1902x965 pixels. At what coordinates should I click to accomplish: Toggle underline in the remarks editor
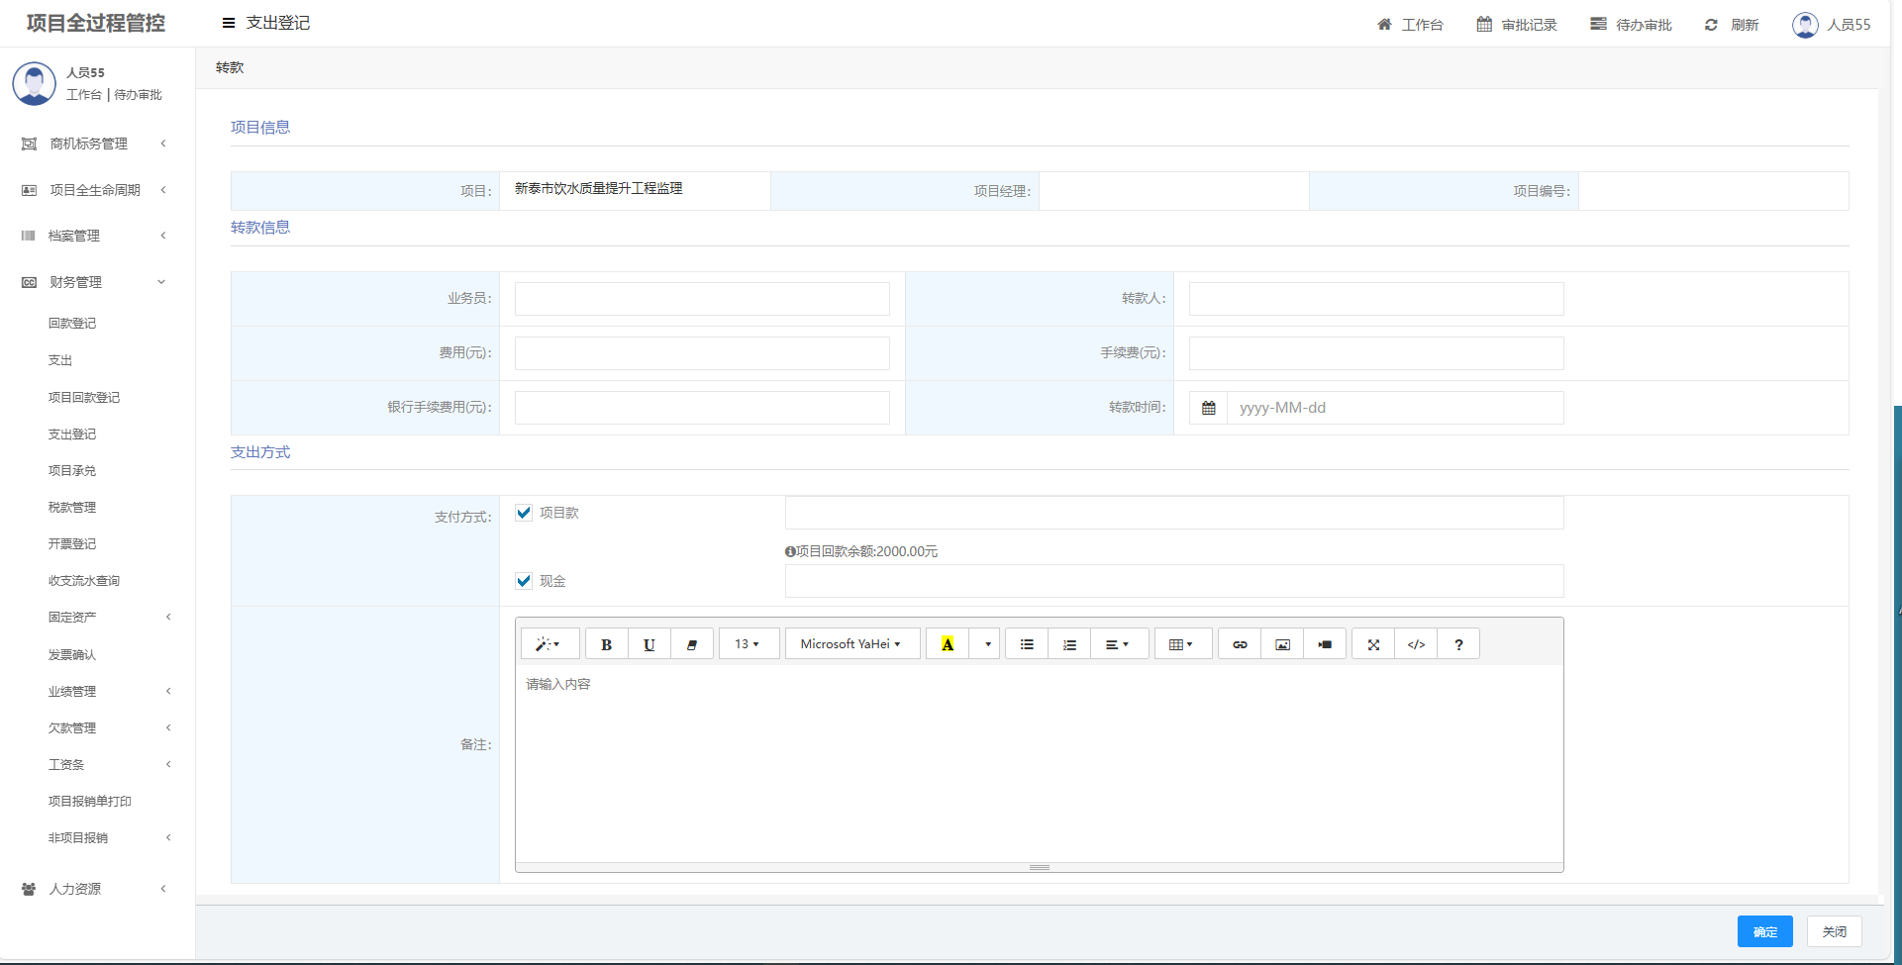tap(649, 644)
